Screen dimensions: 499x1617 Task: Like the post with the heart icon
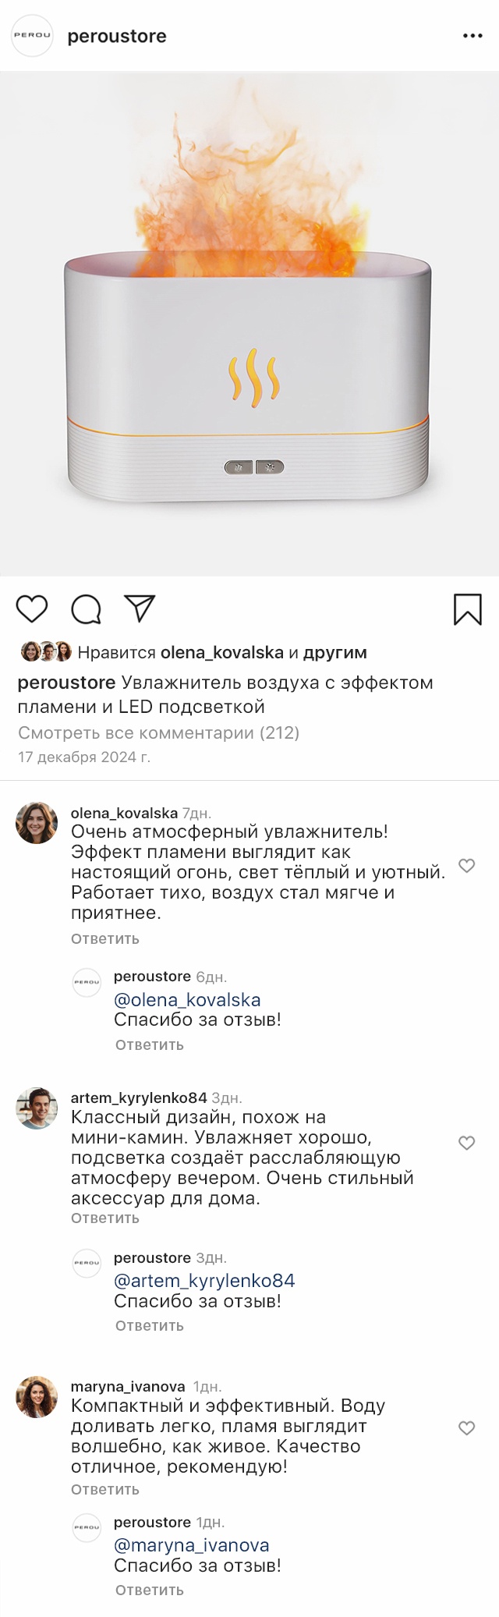pyautogui.click(x=32, y=609)
